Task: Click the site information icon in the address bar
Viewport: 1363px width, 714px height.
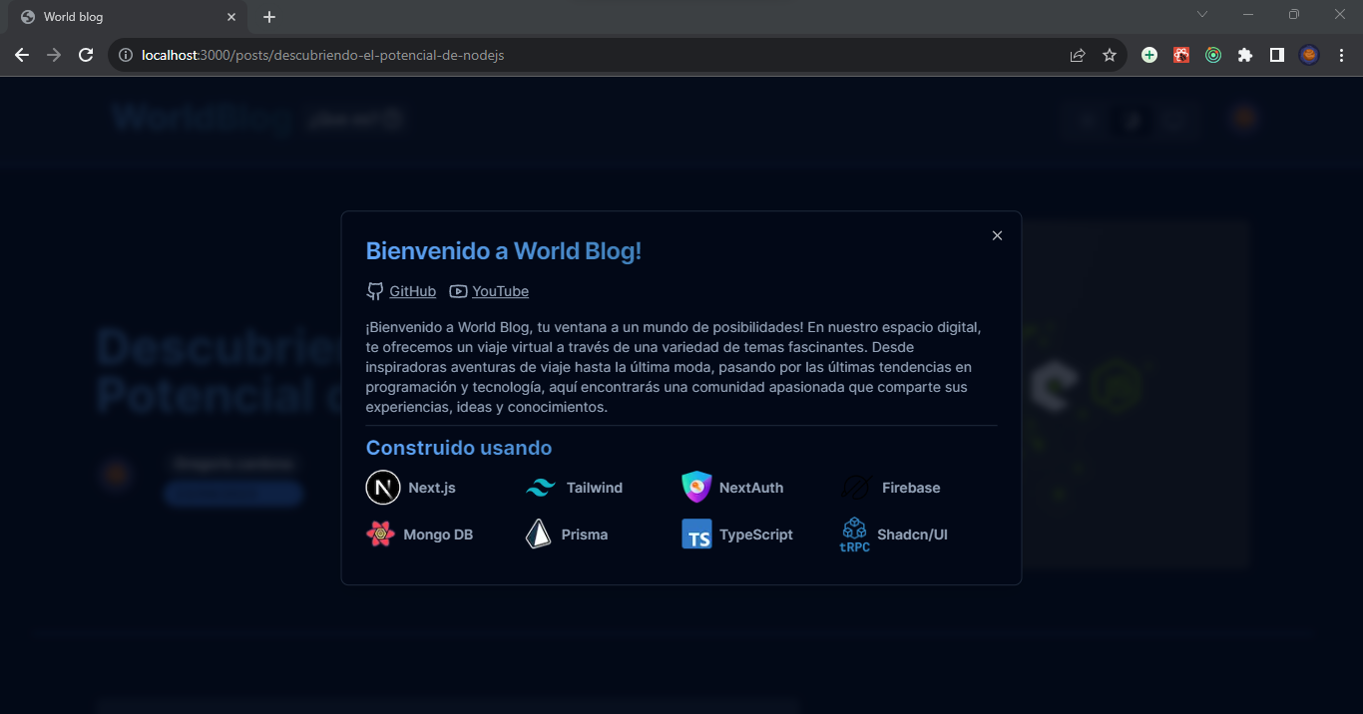Action: point(125,55)
